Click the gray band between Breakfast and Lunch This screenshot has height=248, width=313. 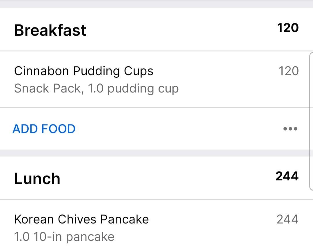[156, 153]
